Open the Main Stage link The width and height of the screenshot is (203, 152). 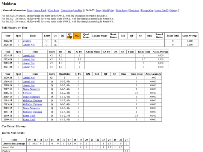click(x=122, y=11)
